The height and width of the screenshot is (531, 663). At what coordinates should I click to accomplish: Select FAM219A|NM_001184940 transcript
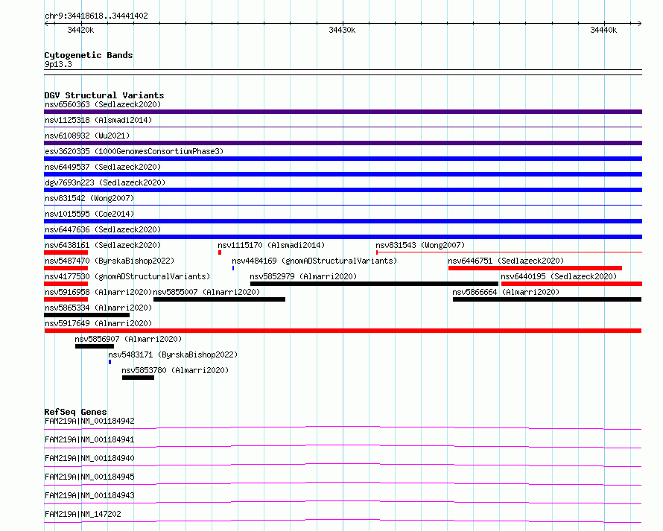[89, 458]
